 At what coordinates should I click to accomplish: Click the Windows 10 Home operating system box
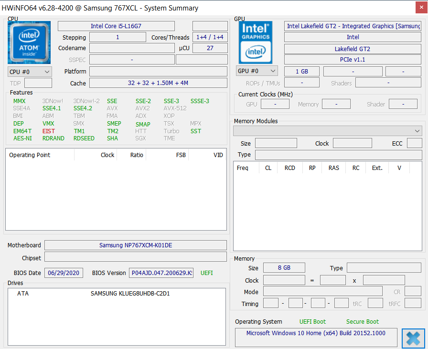click(x=316, y=333)
